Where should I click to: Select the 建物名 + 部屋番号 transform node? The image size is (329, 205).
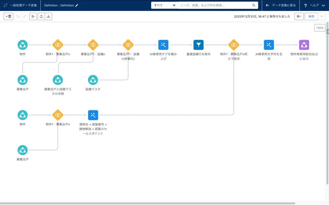[93, 115]
